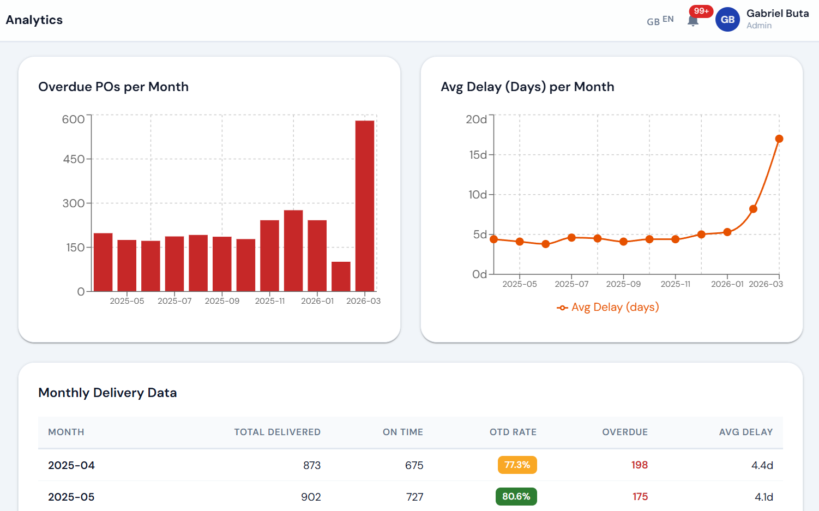Open the Analytics page heading
Viewport: 819px width, 511px height.
pyautogui.click(x=34, y=20)
